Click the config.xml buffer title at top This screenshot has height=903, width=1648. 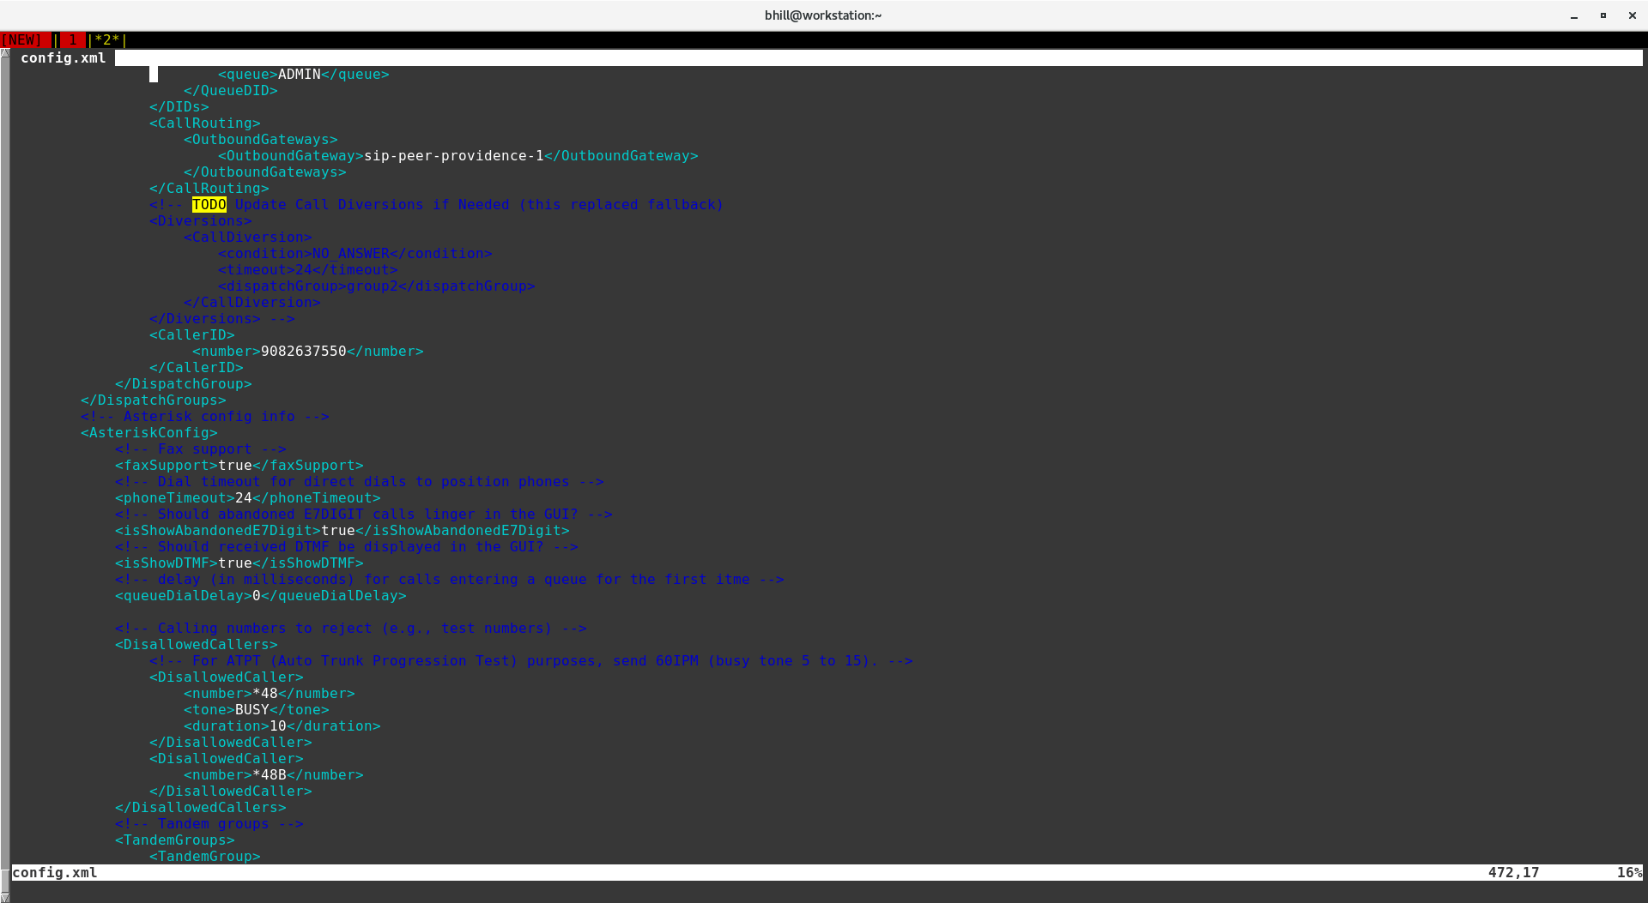64,57
